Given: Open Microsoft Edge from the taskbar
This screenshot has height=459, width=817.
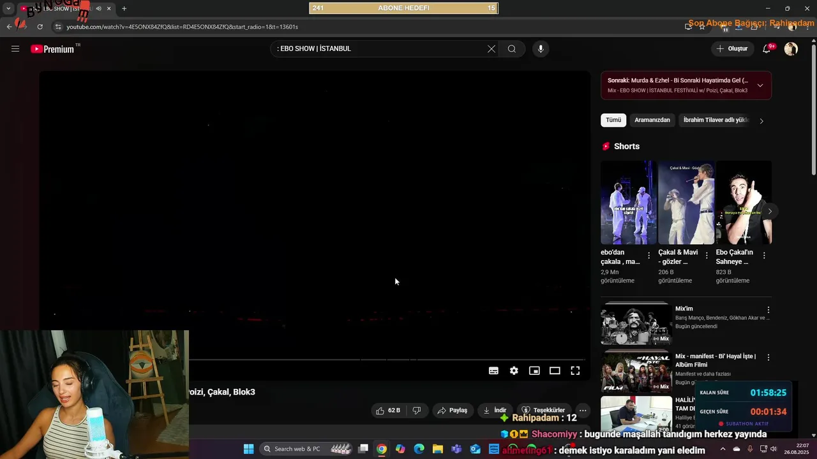Looking at the screenshot, I should click(419, 449).
